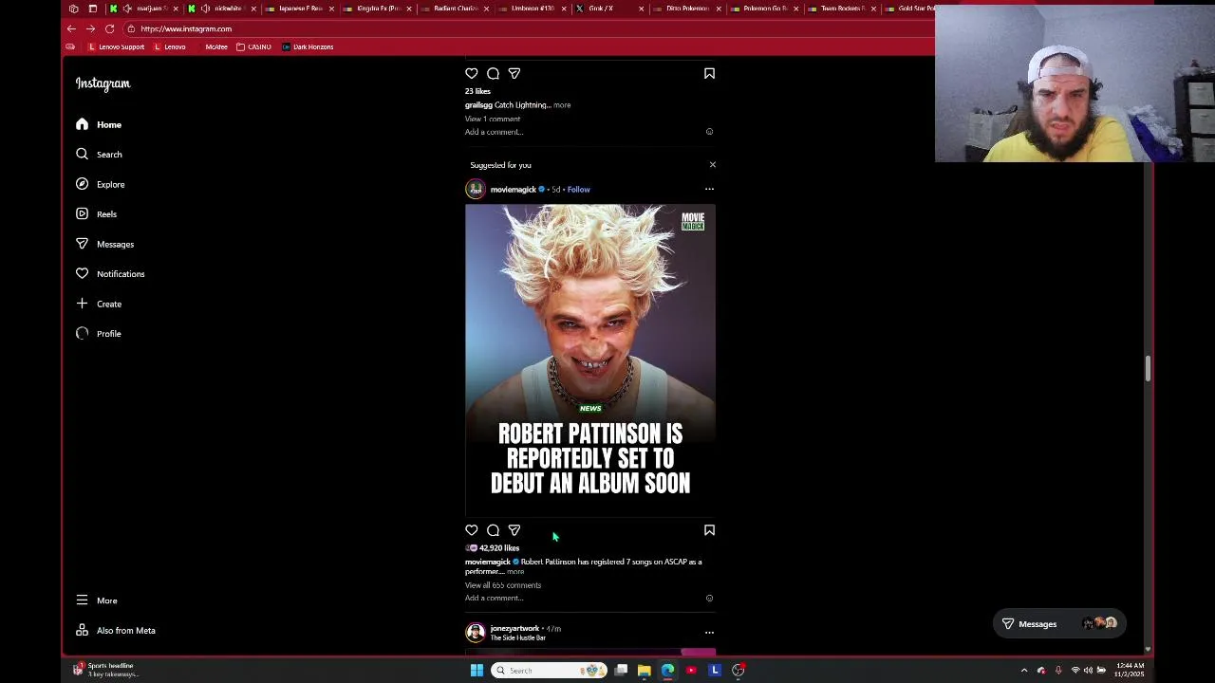The height and width of the screenshot is (683, 1215).
Task: Open the clock showing 12:44 AM
Action: tap(1130, 670)
